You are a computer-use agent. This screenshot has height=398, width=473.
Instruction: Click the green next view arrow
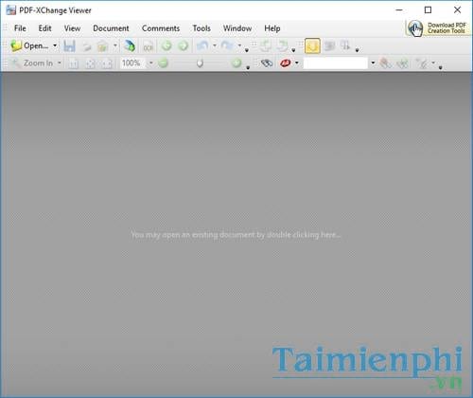pos(183,46)
